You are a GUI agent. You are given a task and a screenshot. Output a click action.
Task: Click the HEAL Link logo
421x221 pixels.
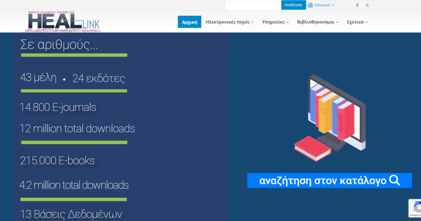(63, 22)
